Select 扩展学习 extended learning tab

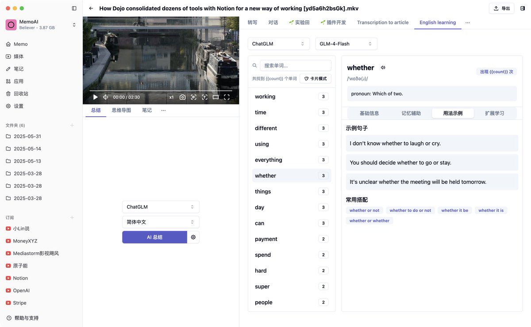[495, 113]
